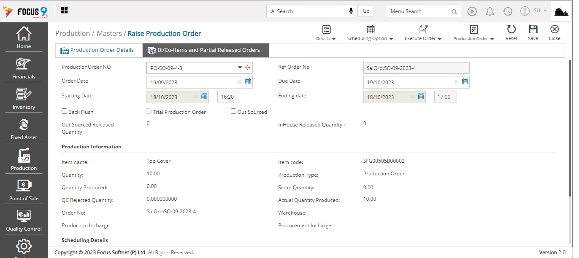
Task: Click the Go button
Action: pyautogui.click(x=366, y=11)
